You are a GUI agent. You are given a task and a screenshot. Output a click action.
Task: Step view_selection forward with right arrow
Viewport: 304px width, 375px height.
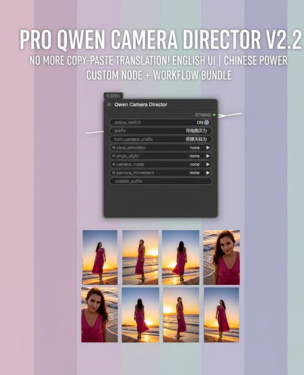coord(208,148)
